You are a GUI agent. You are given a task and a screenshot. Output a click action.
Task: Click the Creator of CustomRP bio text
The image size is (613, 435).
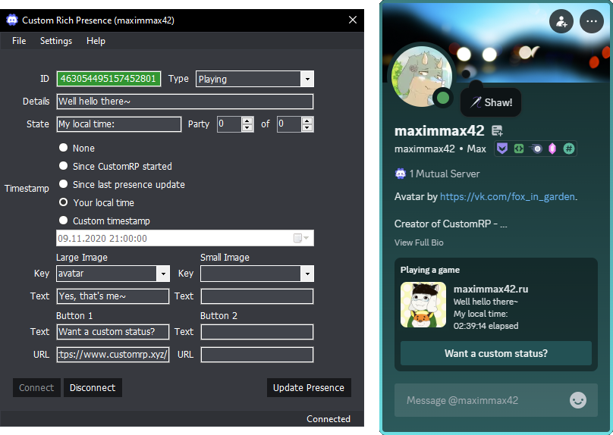[451, 224]
